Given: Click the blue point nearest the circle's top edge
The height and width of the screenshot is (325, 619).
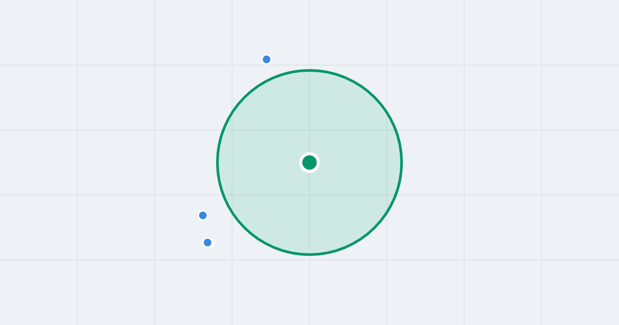Looking at the screenshot, I should pos(267,59).
